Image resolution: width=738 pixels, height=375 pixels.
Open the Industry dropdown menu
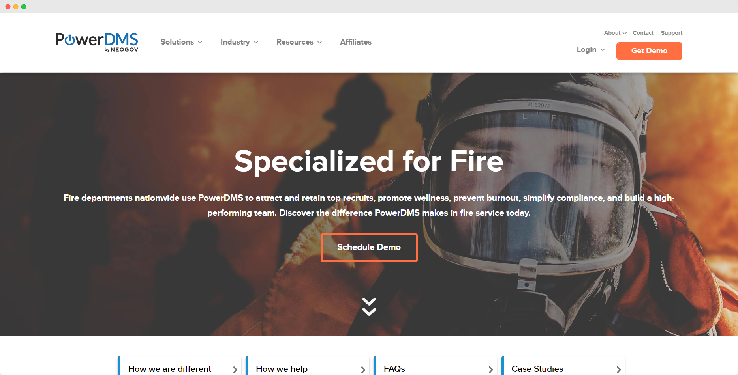(239, 42)
